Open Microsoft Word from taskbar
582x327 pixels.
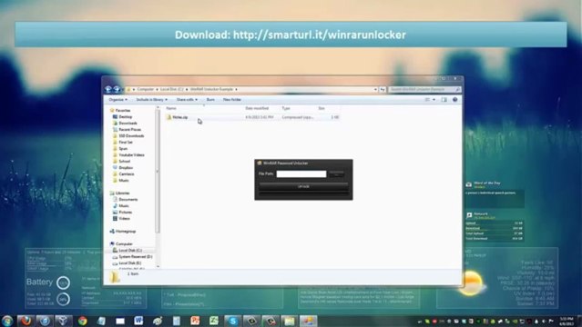[x=138, y=321]
